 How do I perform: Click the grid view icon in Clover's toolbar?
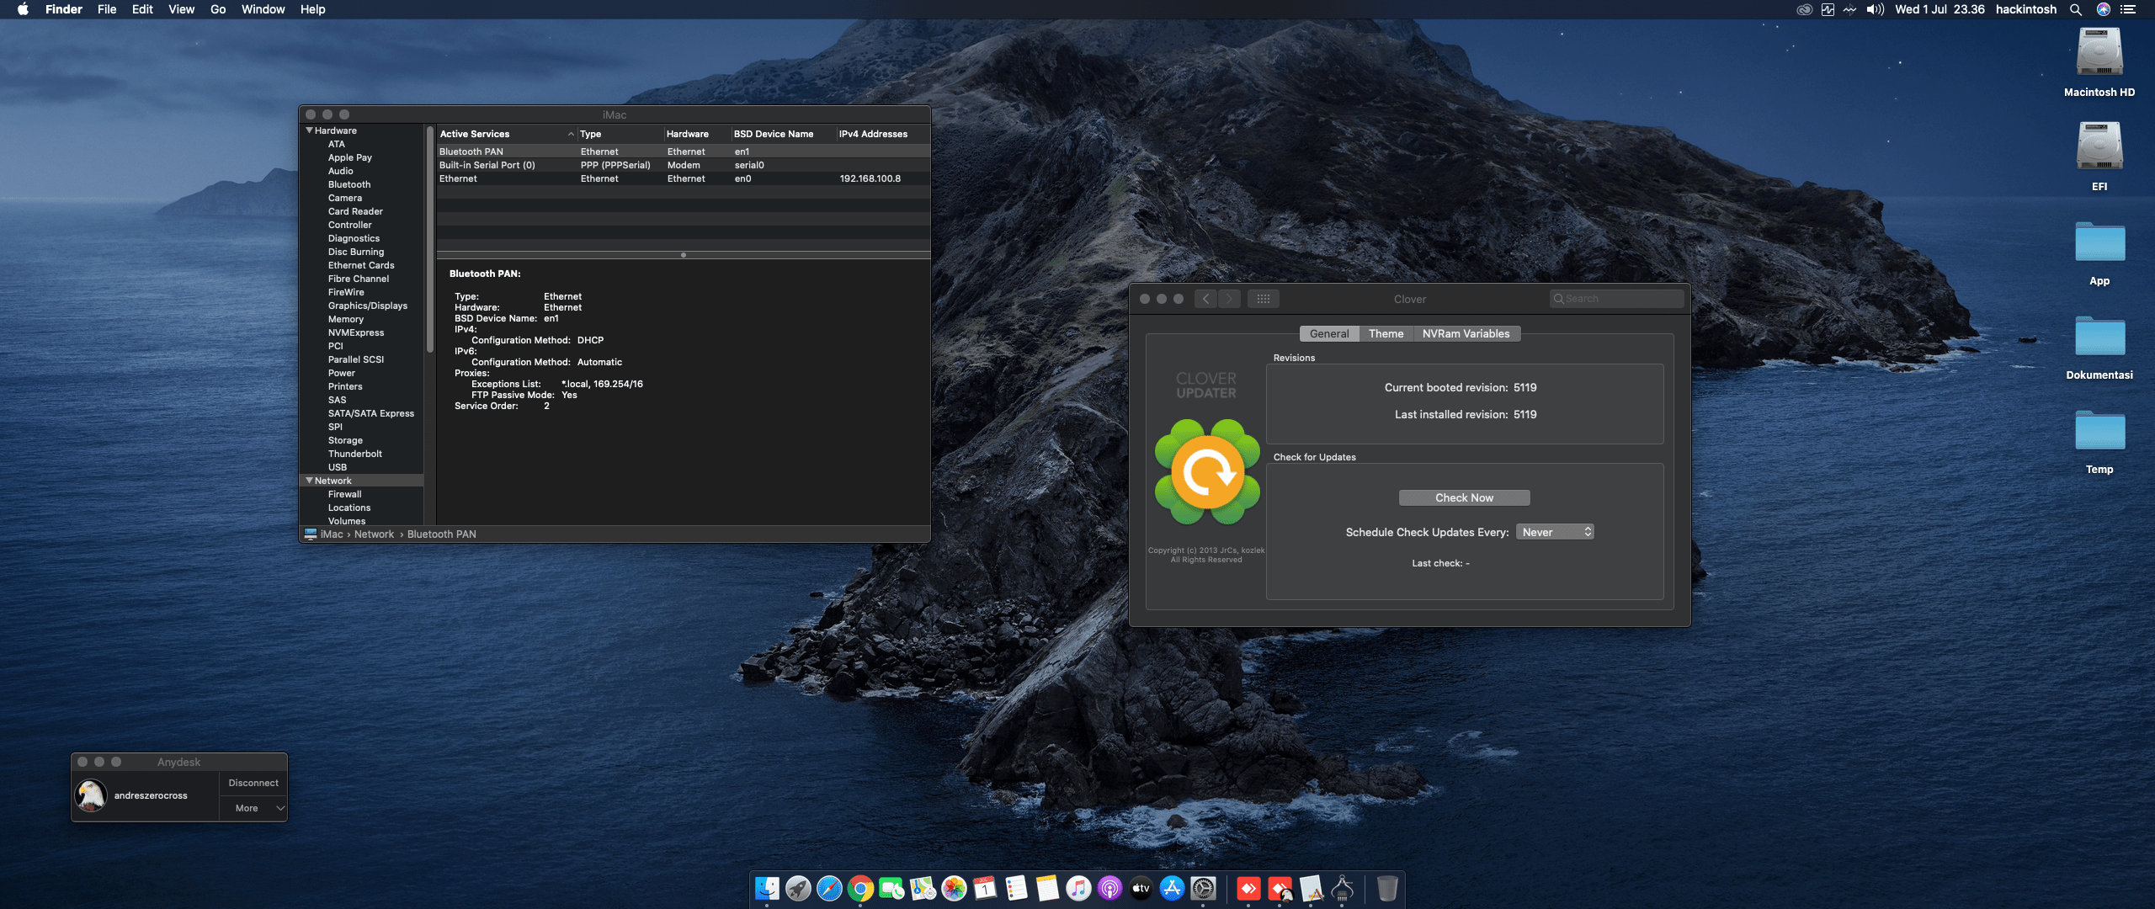1264,298
